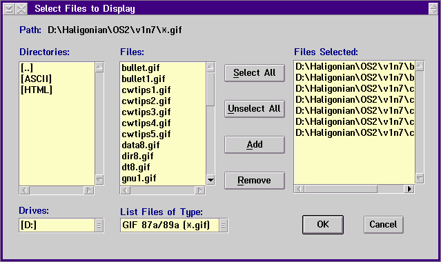Click left arrow of Files Selected horizontal scrollbar
Viewport: 441px width, 262px height.
[x=300, y=189]
